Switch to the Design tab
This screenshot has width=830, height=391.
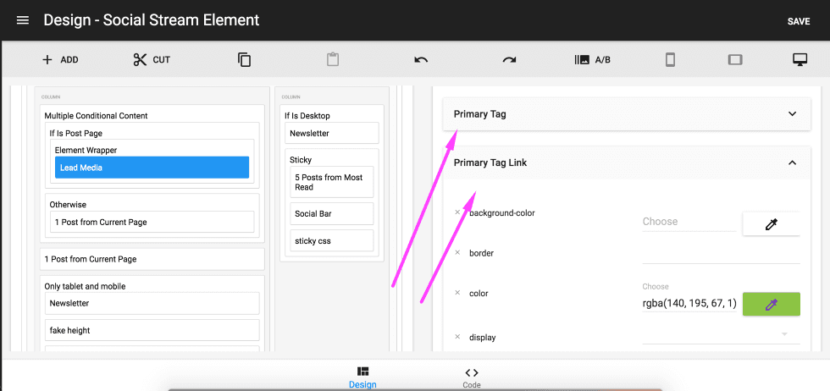point(362,377)
